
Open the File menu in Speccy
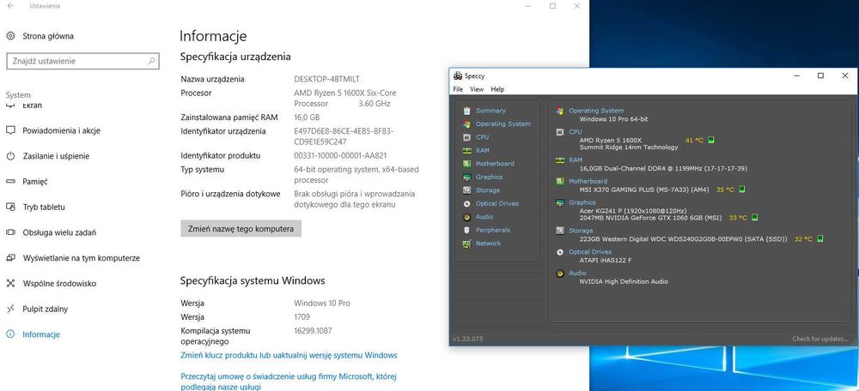coord(458,89)
